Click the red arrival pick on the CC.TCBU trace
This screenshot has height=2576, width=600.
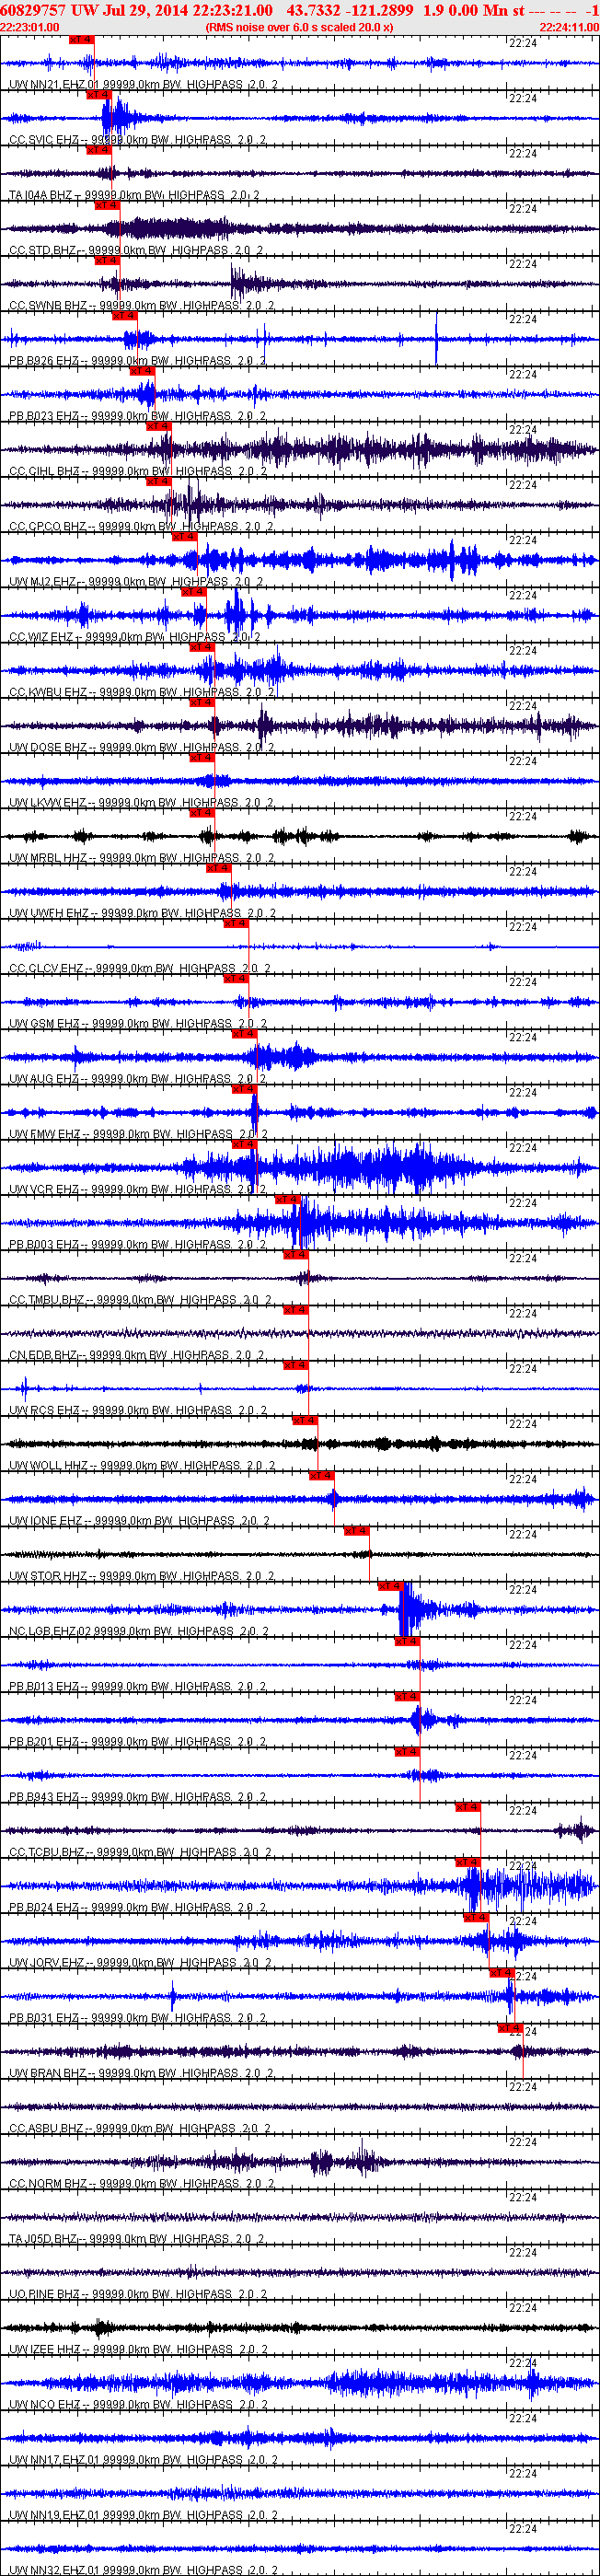[x=467, y=1807]
